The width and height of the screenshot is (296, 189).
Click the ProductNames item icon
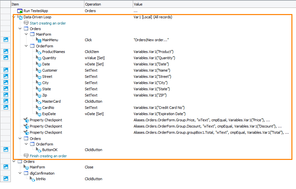(39, 52)
